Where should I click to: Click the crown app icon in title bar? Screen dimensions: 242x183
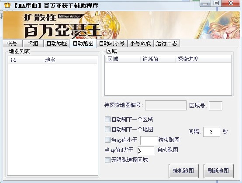pyautogui.click(x=7, y=5)
